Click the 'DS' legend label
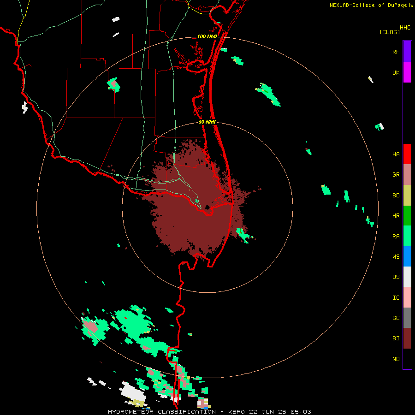The image size is (415, 415). click(x=396, y=277)
